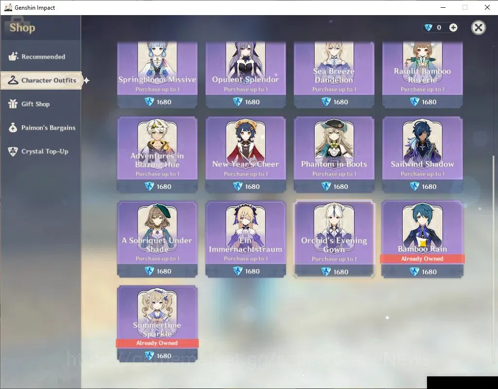The image size is (498, 389).
Task: Select the New Year's Cheer outfit card
Action: (246, 155)
